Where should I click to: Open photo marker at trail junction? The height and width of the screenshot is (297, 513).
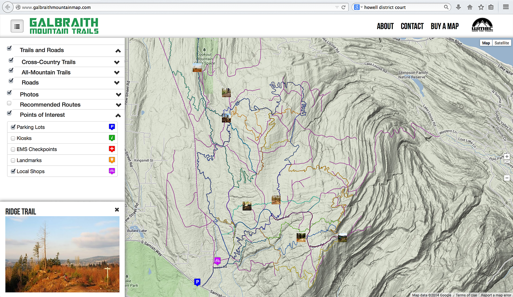pos(226,118)
